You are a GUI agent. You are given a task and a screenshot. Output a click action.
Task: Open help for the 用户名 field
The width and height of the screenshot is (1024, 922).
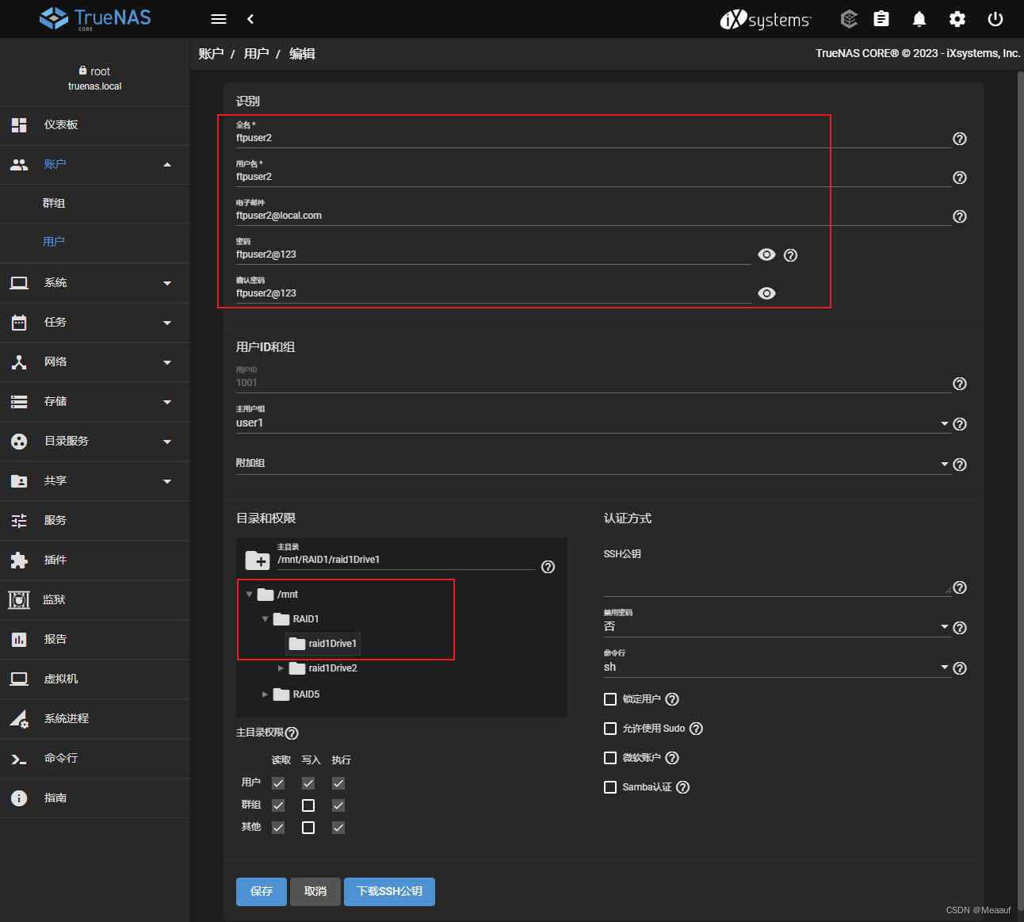960,178
